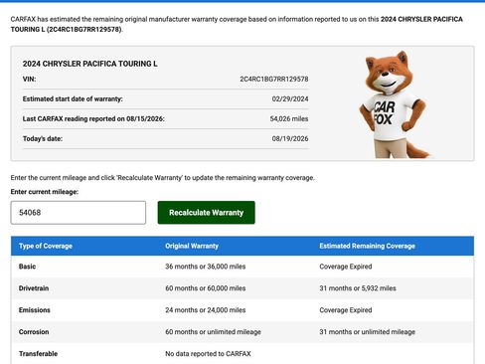Click the Estimated Remaining Coverage header
485x364 pixels.
[x=367, y=246]
